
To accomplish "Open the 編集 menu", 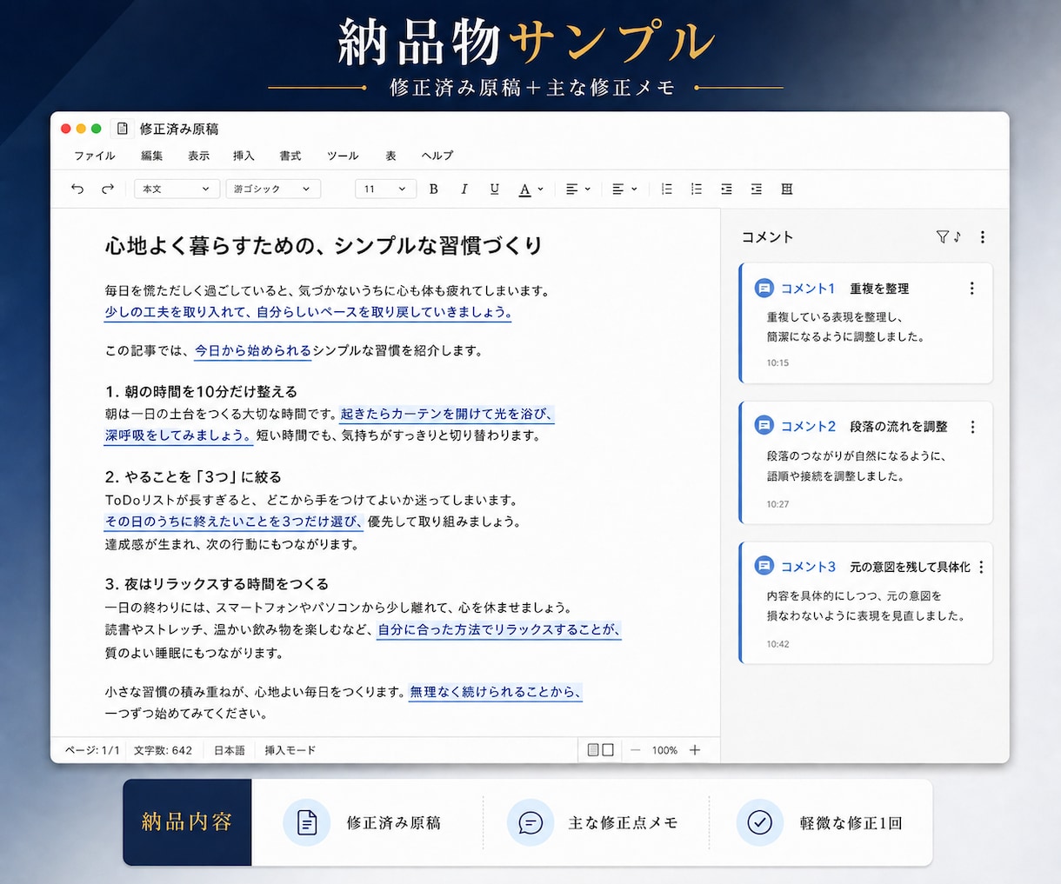I will click(x=152, y=156).
